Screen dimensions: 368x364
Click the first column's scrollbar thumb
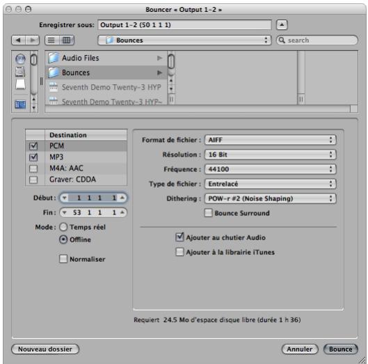coord(171,61)
